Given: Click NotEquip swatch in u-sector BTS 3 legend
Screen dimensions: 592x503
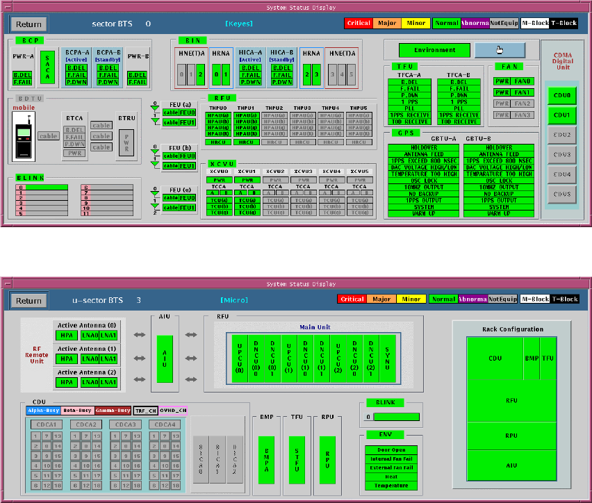Looking at the screenshot, I should tap(502, 299).
